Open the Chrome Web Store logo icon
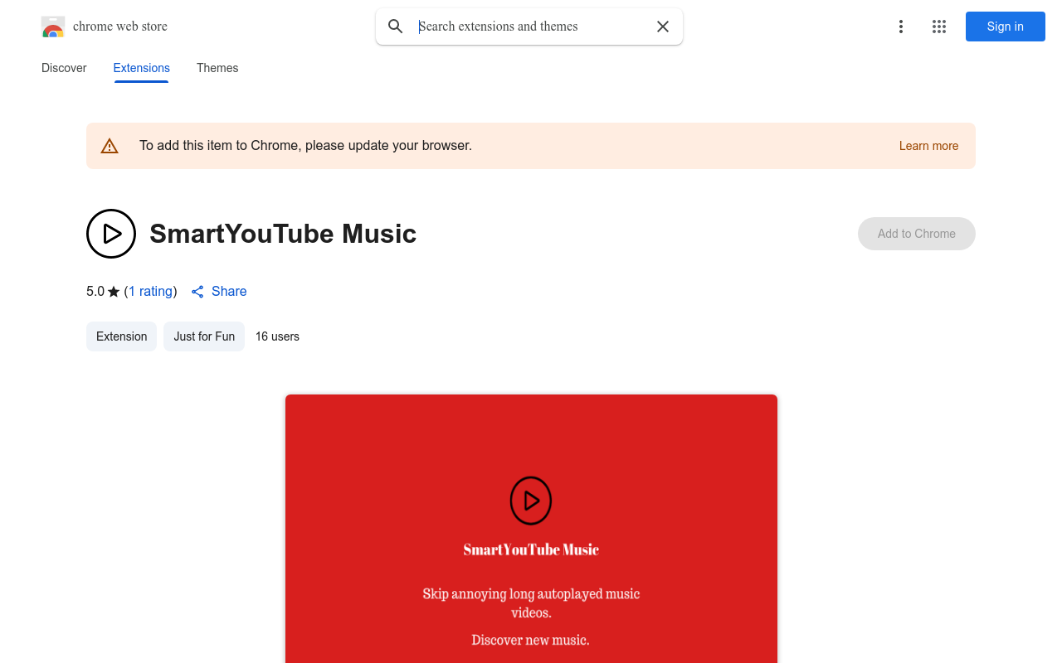 coord(53,27)
